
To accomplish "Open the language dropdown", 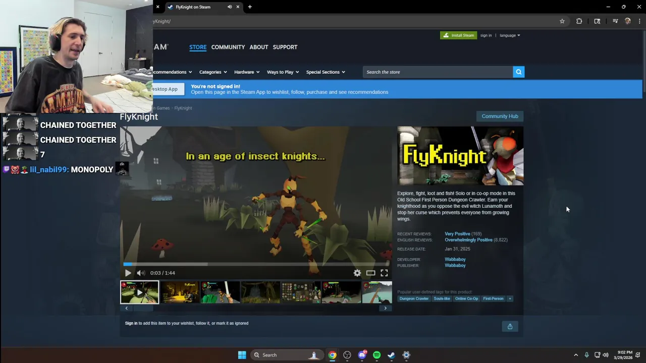I will tap(510, 35).
